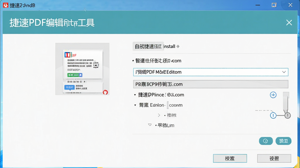Click the blue plus circle icon
This screenshot has height=168, width=300.
273,95
